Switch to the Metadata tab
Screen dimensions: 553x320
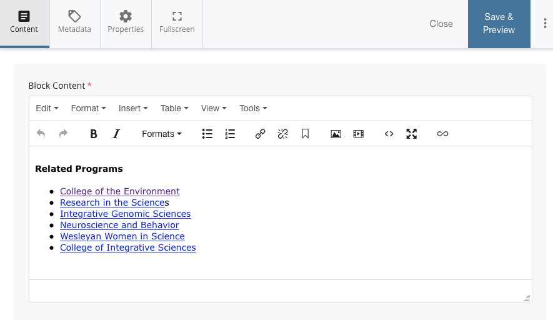[x=75, y=23]
